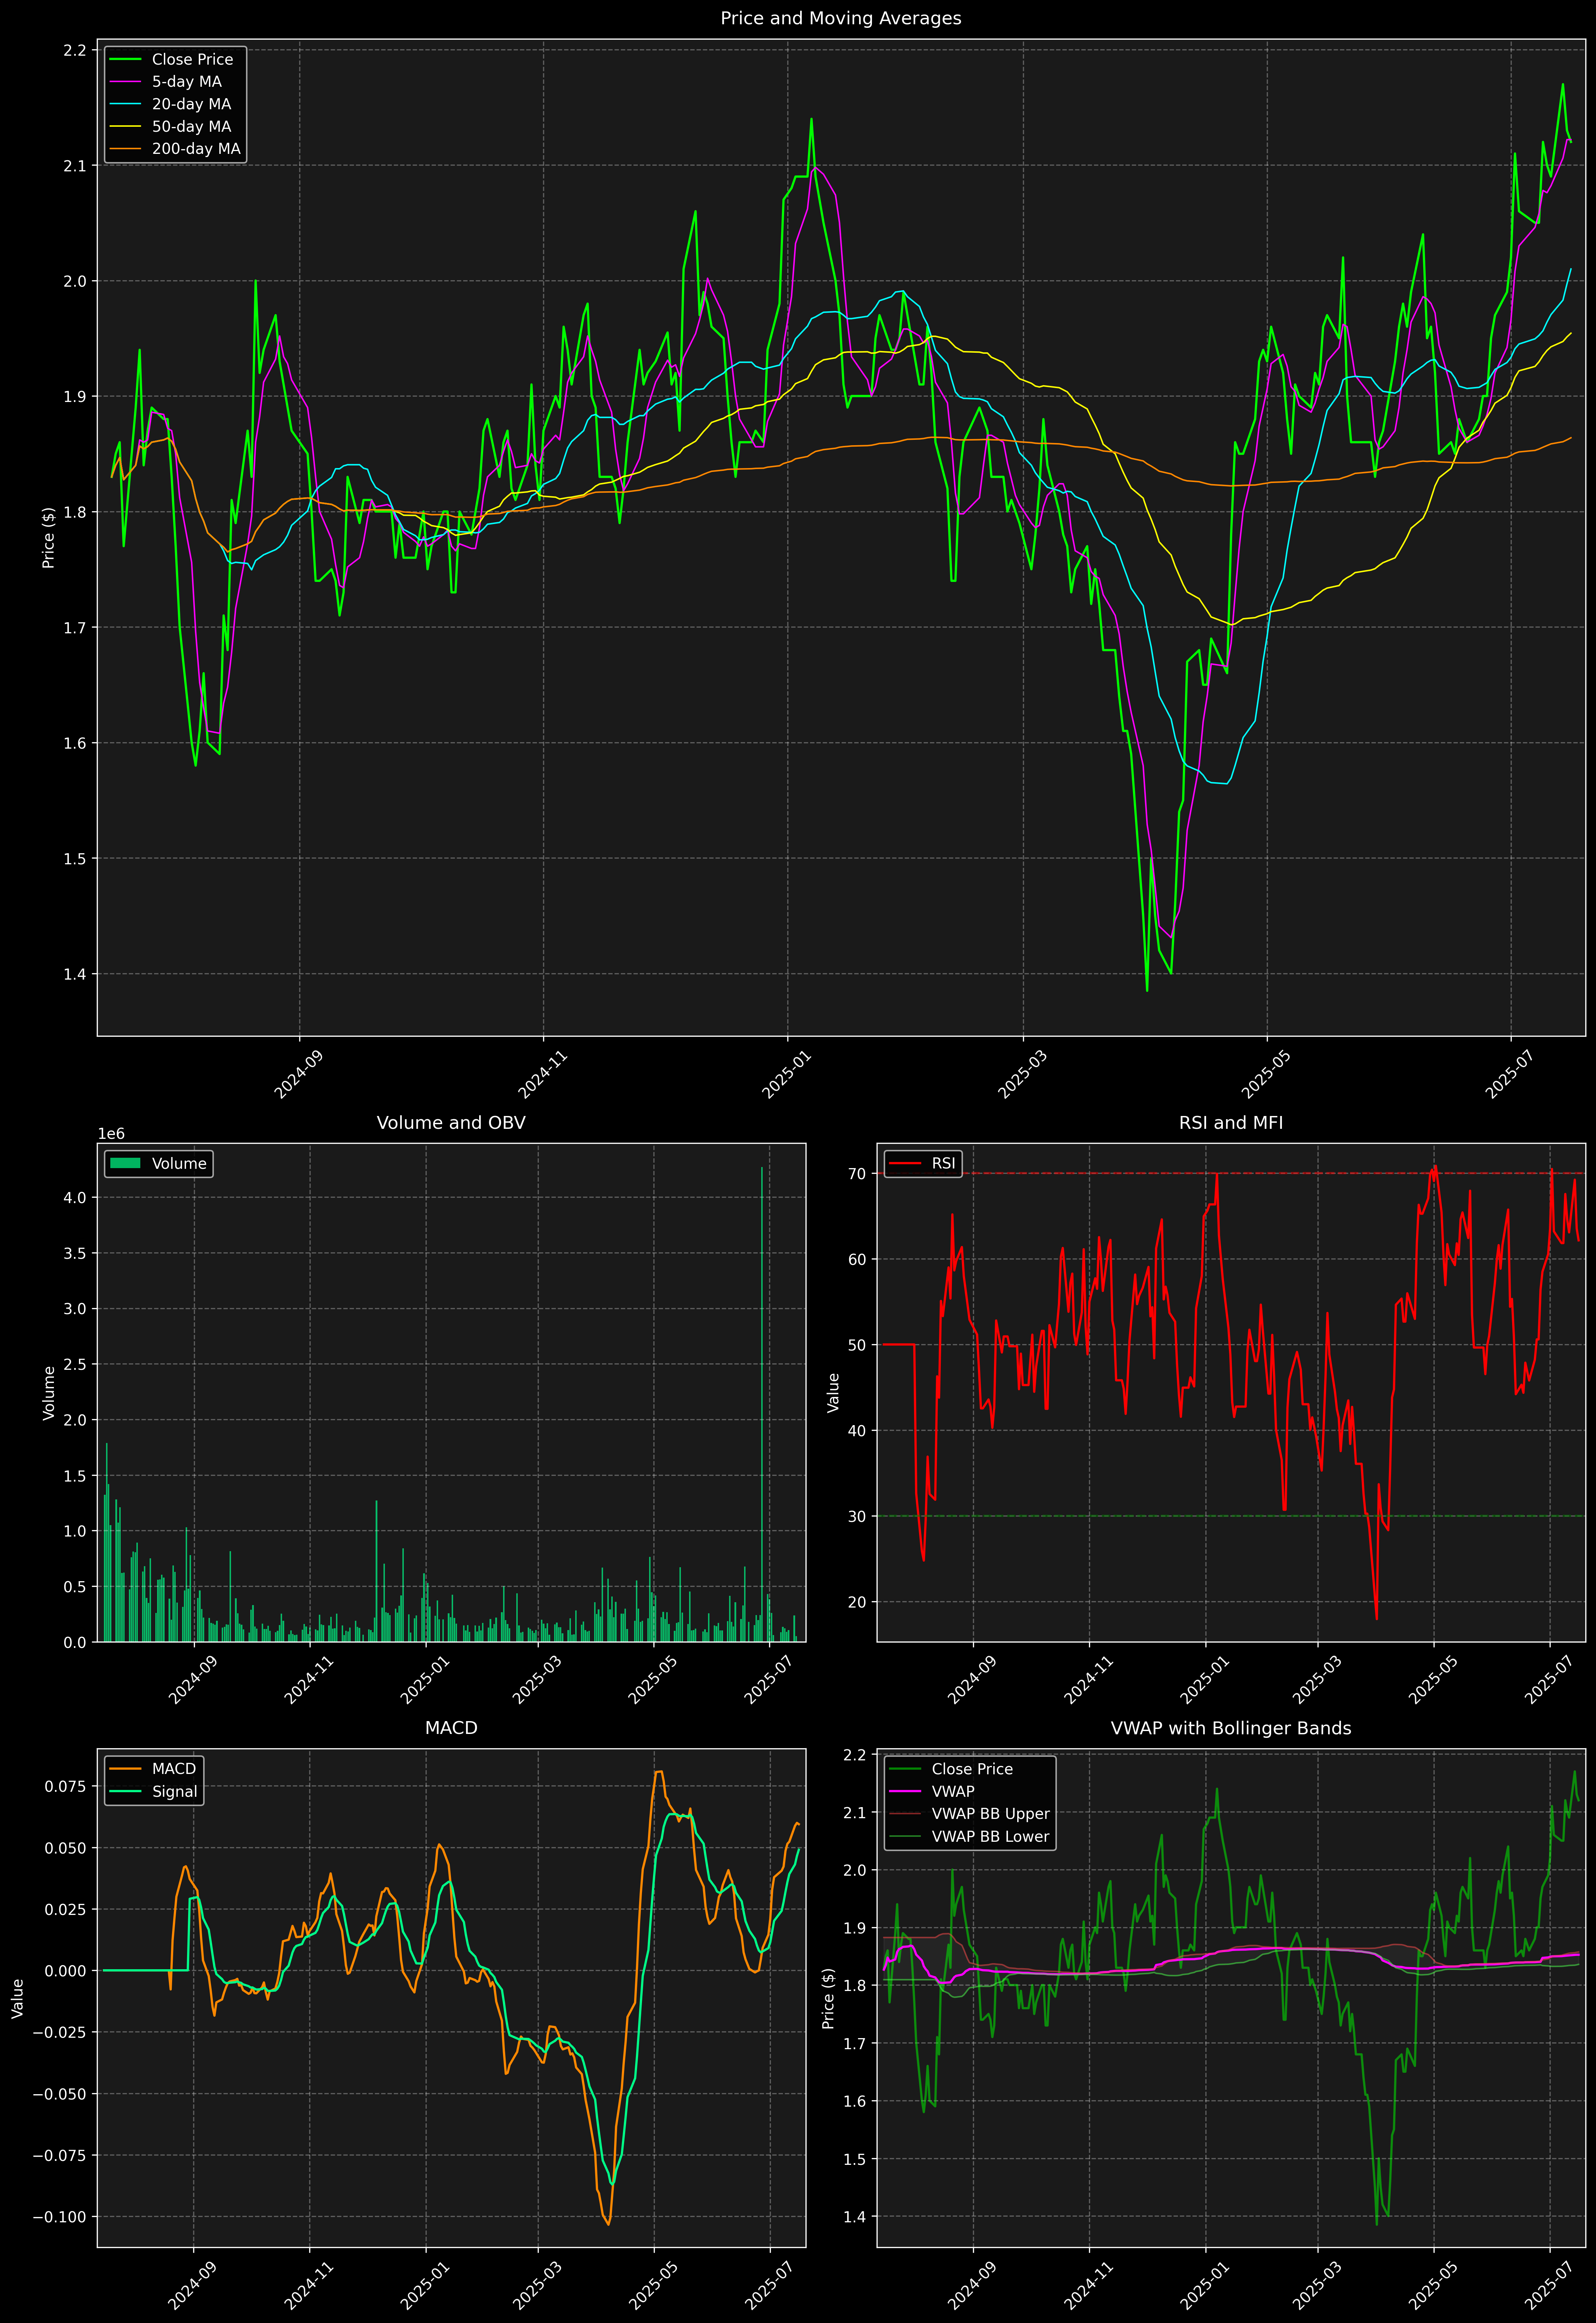Click the green Volume legend swatch
This screenshot has height=2323, width=1596.
(x=125, y=1163)
